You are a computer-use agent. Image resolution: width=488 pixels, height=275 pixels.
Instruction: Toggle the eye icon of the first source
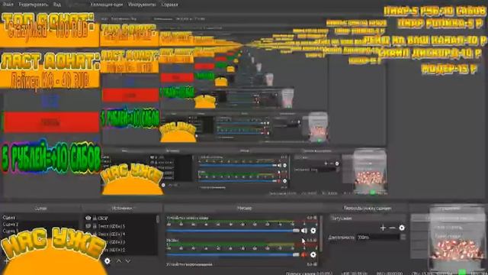pos(88,218)
